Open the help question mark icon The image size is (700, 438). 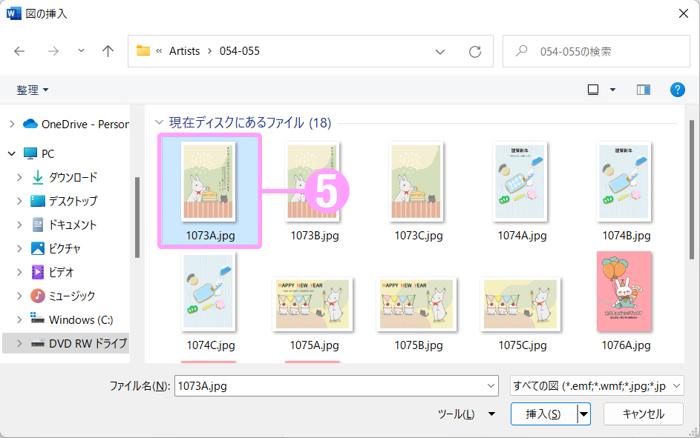coord(677,90)
